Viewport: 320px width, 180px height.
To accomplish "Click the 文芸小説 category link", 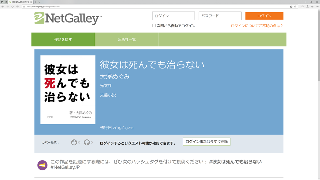I will click(x=108, y=95).
